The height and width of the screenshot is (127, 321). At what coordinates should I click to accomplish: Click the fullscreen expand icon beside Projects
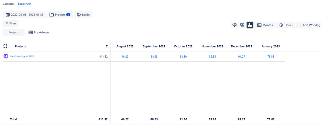(5, 46)
